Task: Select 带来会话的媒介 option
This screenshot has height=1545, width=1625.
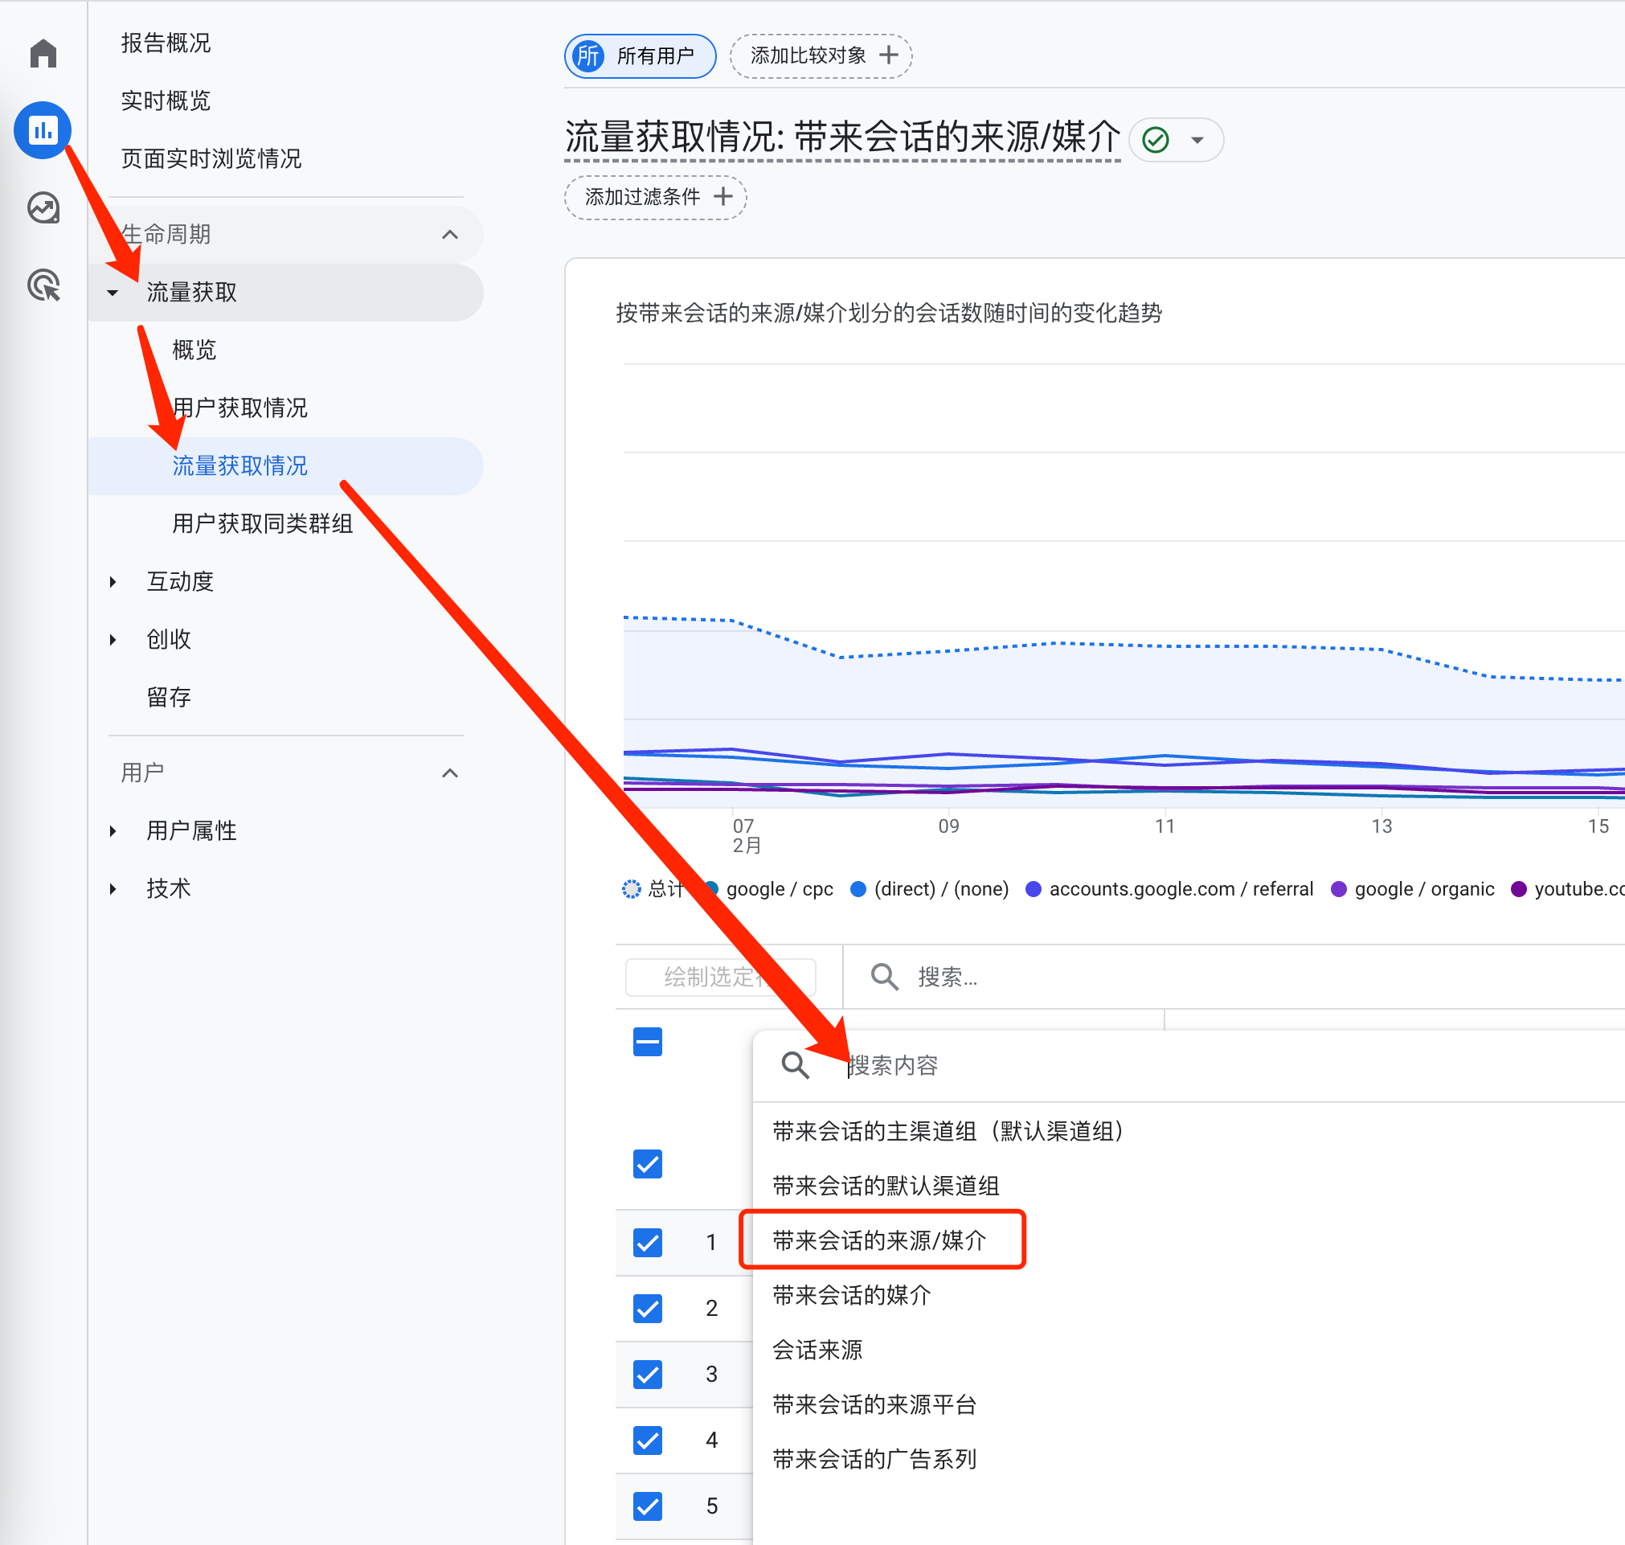Action: [x=852, y=1296]
